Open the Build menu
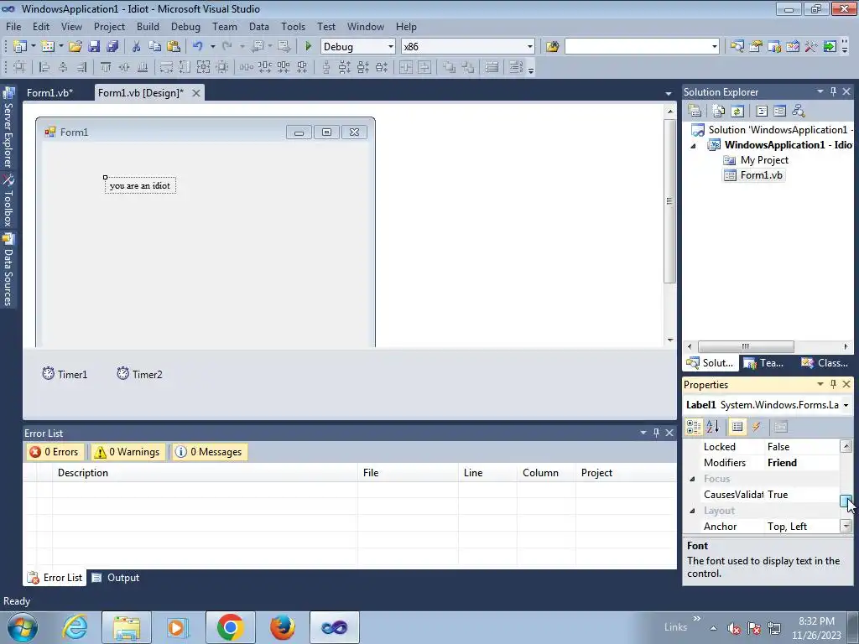This screenshot has height=644, width=859. point(148,26)
